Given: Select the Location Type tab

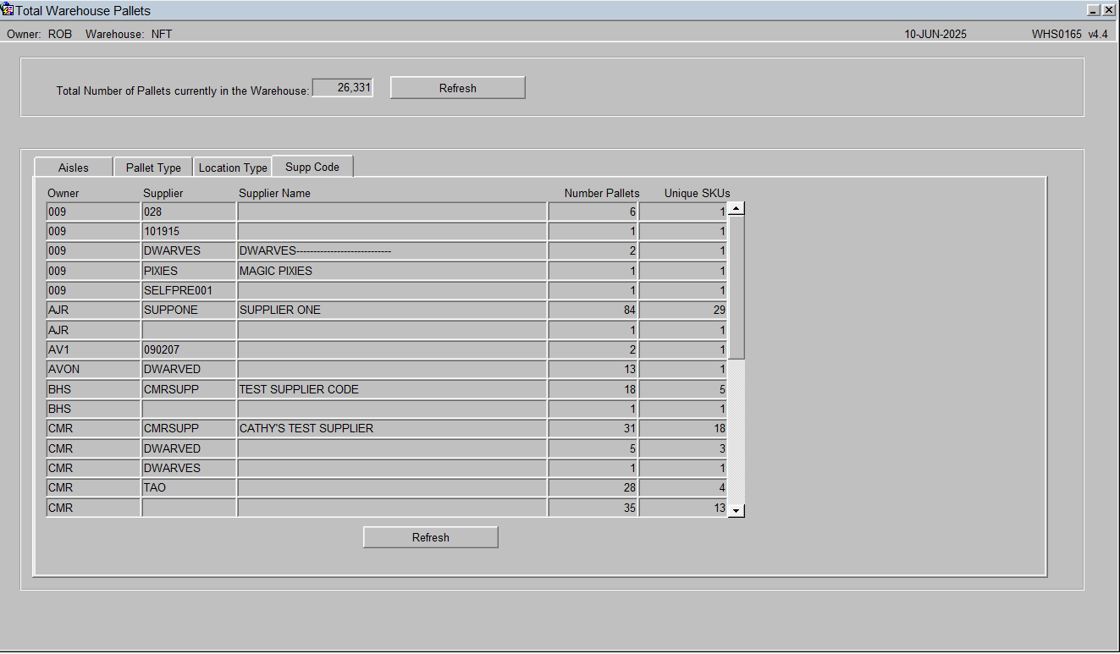Looking at the screenshot, I should [x=233, y=168].
